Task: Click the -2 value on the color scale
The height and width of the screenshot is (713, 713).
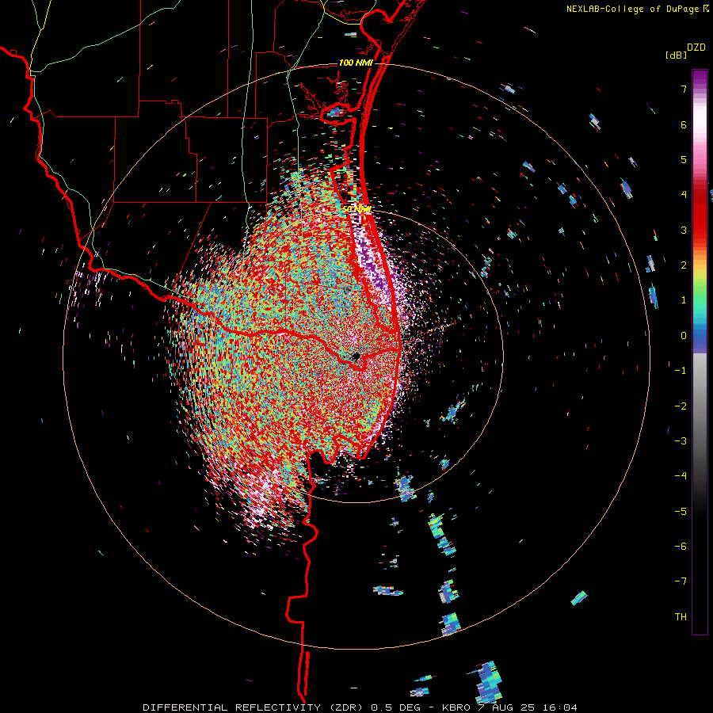Action: [681, 406]
